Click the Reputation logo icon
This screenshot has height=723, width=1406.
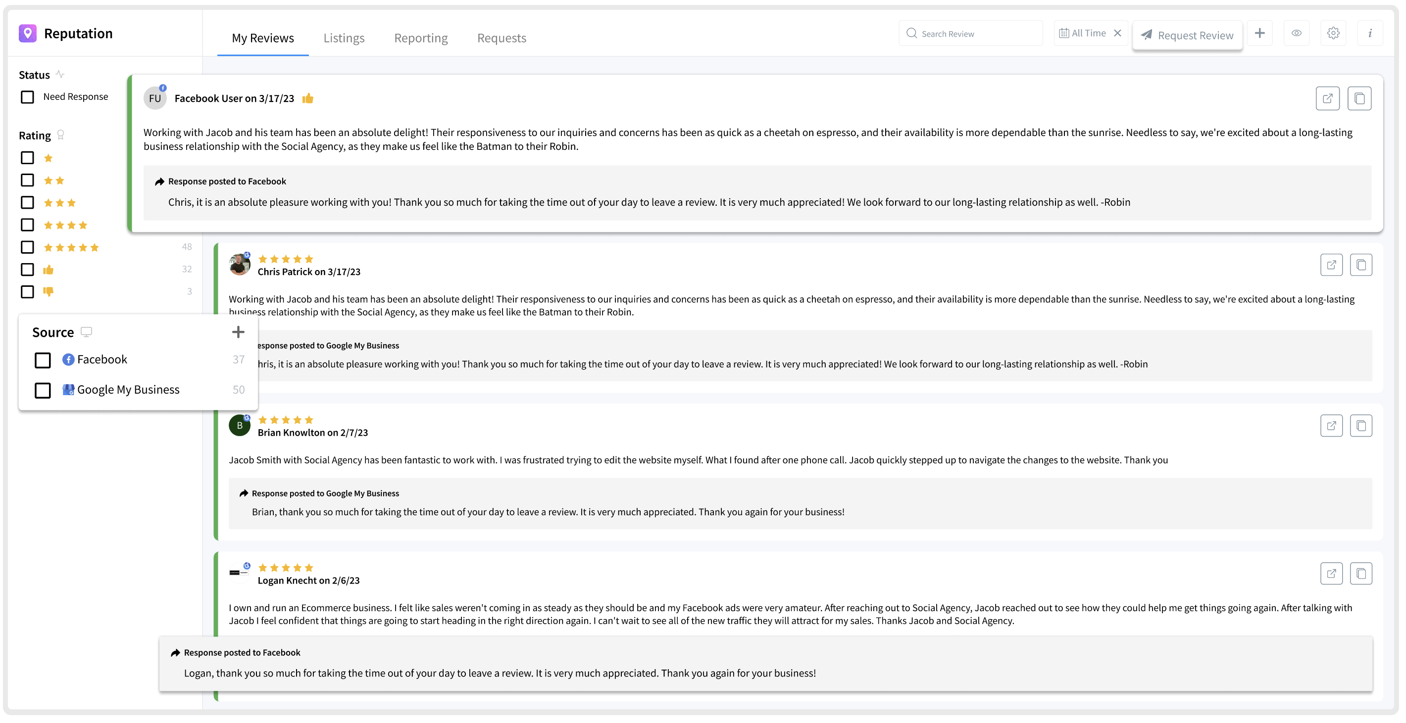tap(27, 33)
